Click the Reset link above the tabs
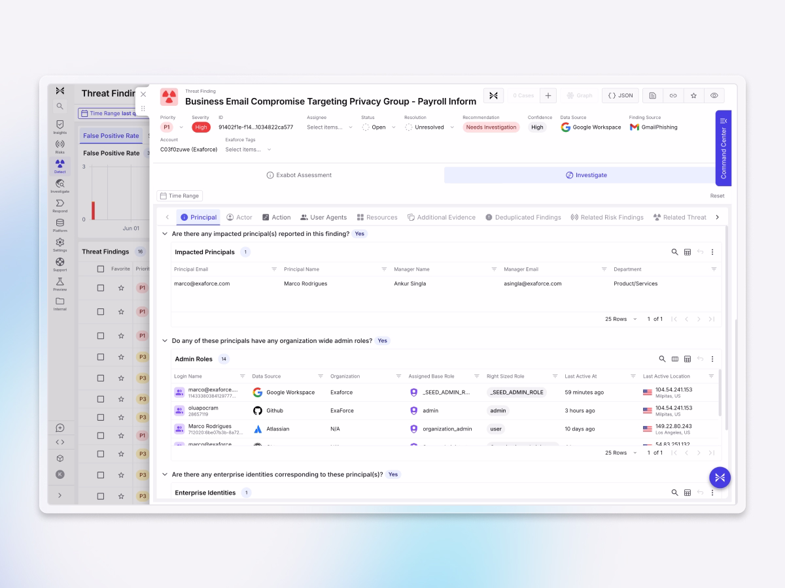Screen dimensions: 785x588 point(717,195)
